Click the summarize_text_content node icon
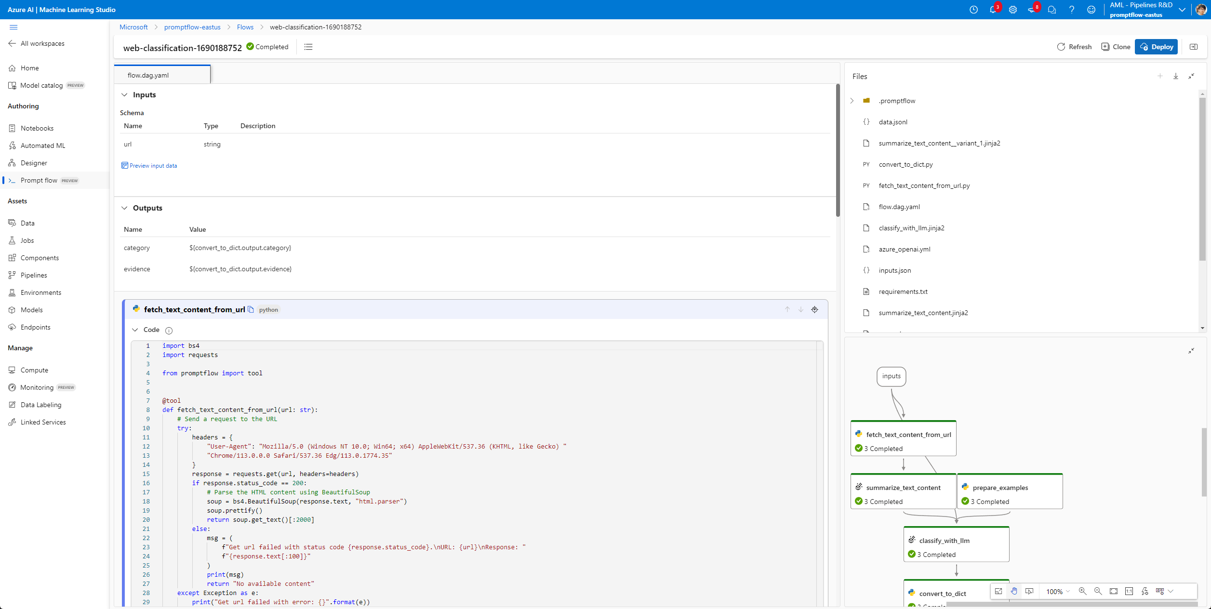This screenshot has height=609, width=1211. pos(860,487)
